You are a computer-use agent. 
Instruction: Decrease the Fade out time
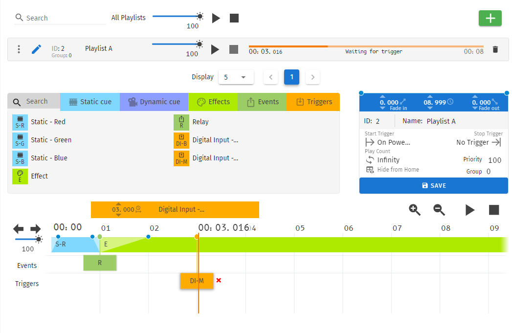point(475,108)
